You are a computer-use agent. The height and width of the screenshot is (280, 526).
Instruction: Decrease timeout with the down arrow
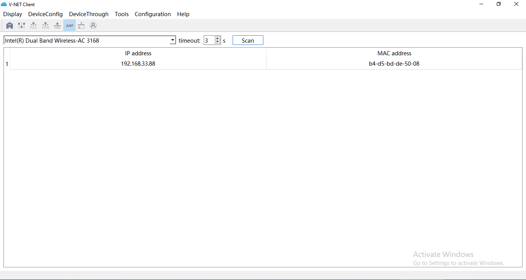coord(218,42)
